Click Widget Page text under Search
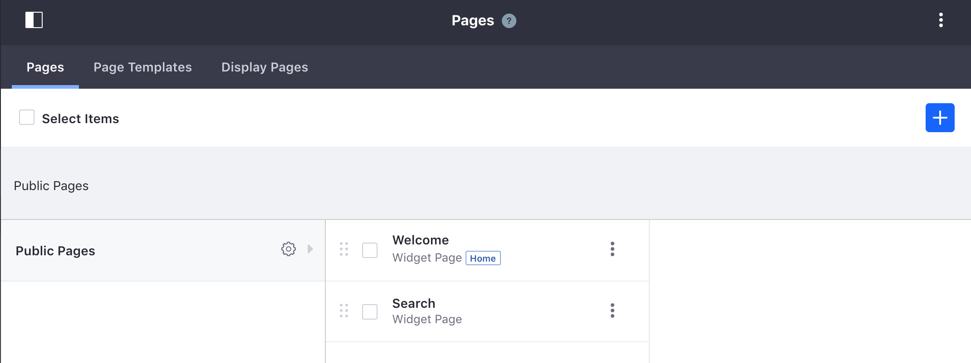Viewport: 971px width, 363px height. point(427,319)
